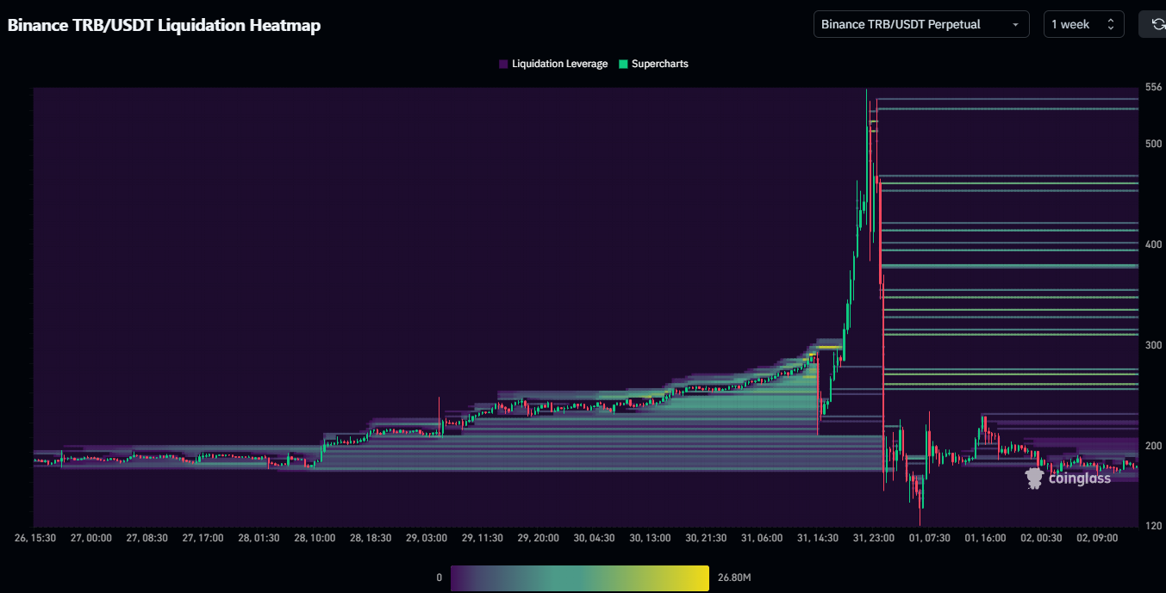The image size is (1166, 593).
Task: Click the down stepper arrow beside 1 week
Action: point(1112,28)
